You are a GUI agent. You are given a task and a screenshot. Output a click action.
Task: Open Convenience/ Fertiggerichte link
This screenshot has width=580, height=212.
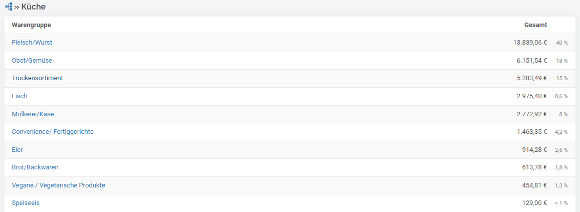pyautogui.click(x=53, y=132)
